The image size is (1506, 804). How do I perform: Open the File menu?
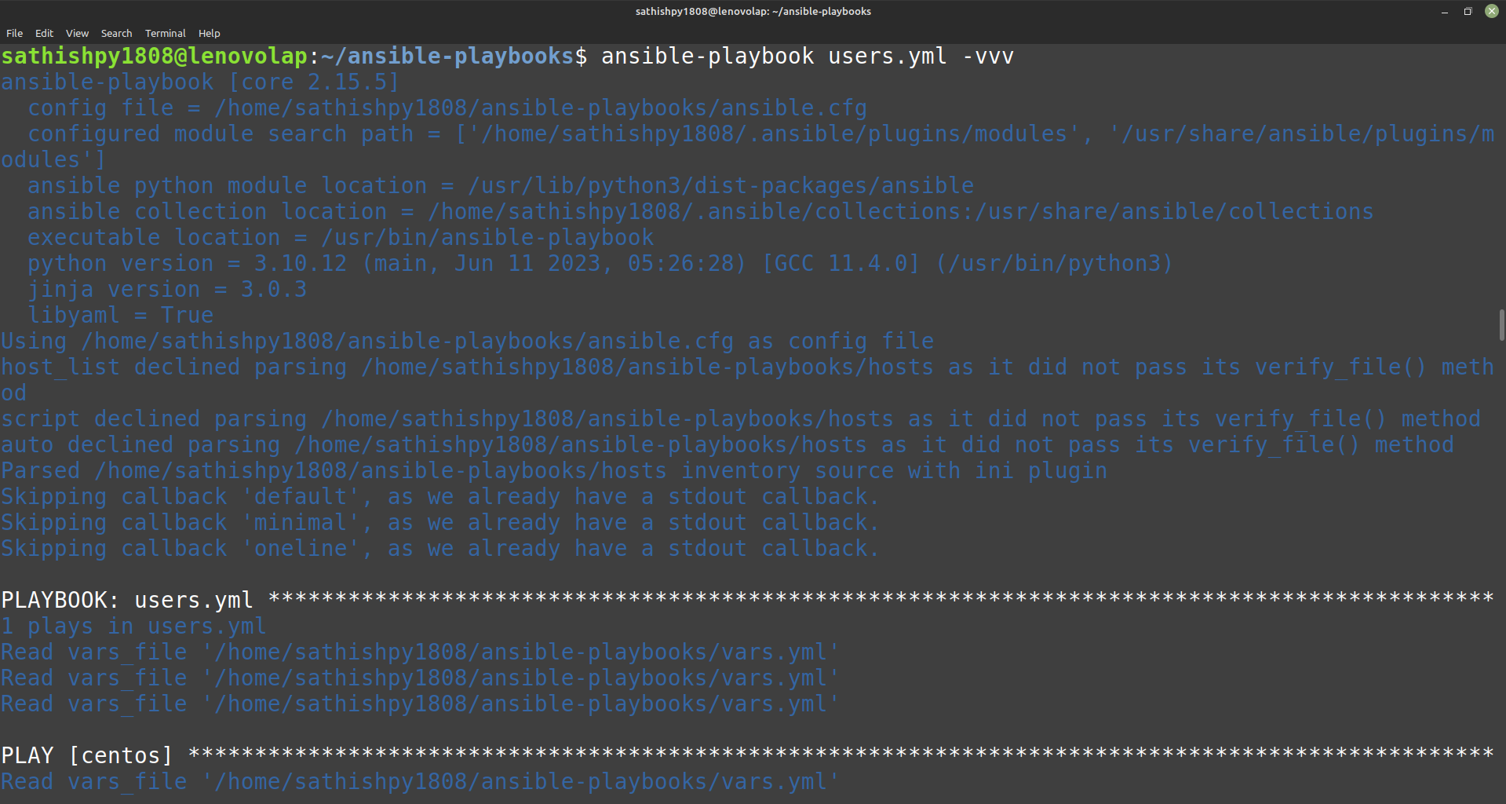tap(14, 33)
